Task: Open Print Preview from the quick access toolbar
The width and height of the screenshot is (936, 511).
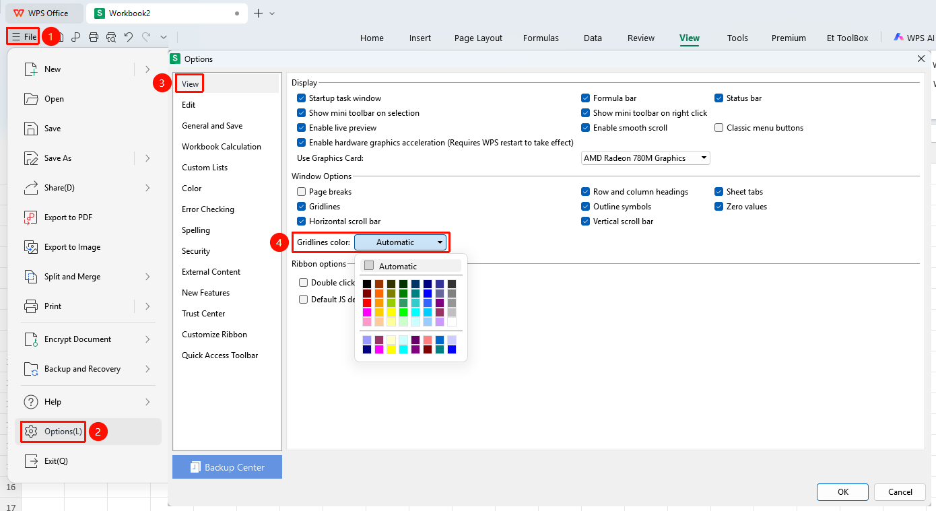Action: pos(111,37)
